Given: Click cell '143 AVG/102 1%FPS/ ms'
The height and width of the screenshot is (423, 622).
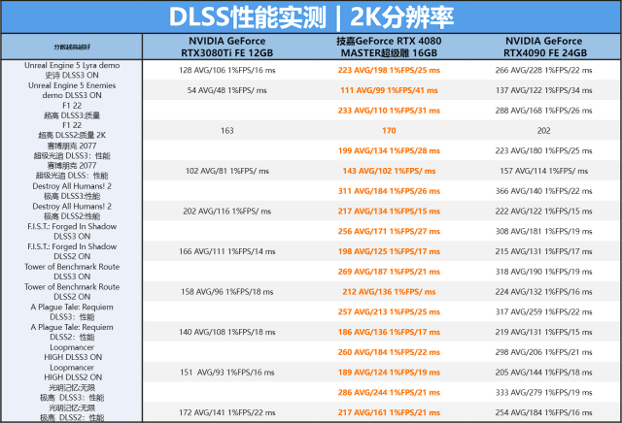Looking at the screenshot, I should pyautogui.click(x=389, y=171).
